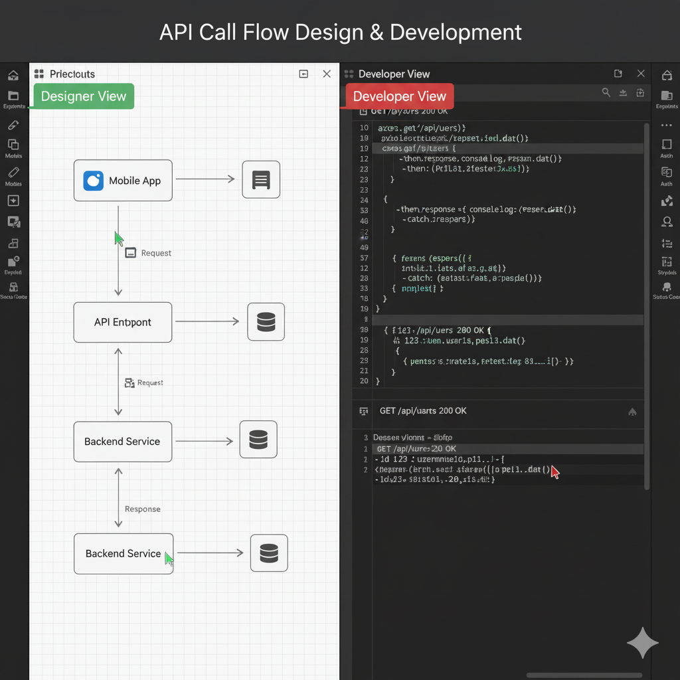Select the green Designer View tab
This screenshot has height=680, width=680.
84,96
